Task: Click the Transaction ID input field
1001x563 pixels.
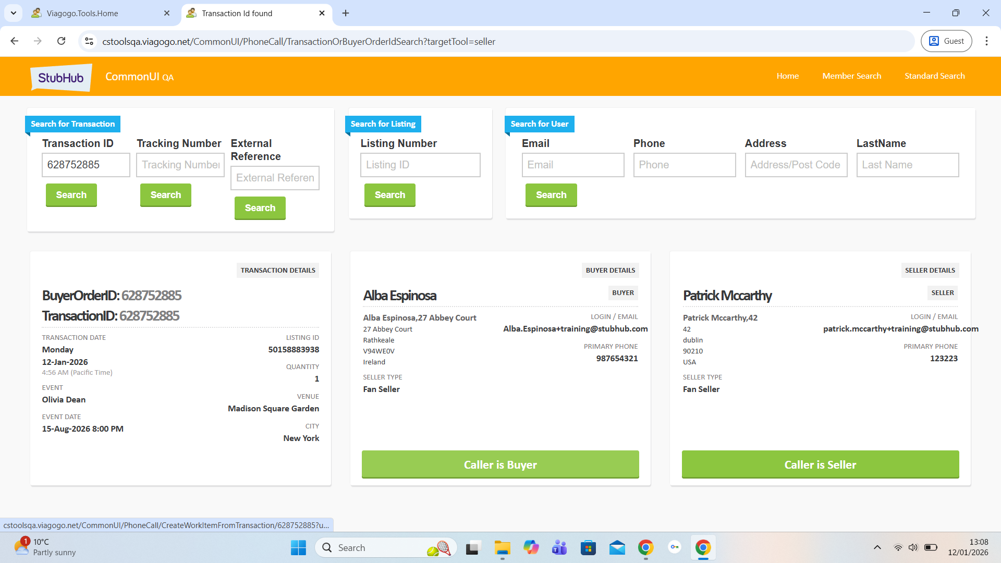Action: [86, 165]
